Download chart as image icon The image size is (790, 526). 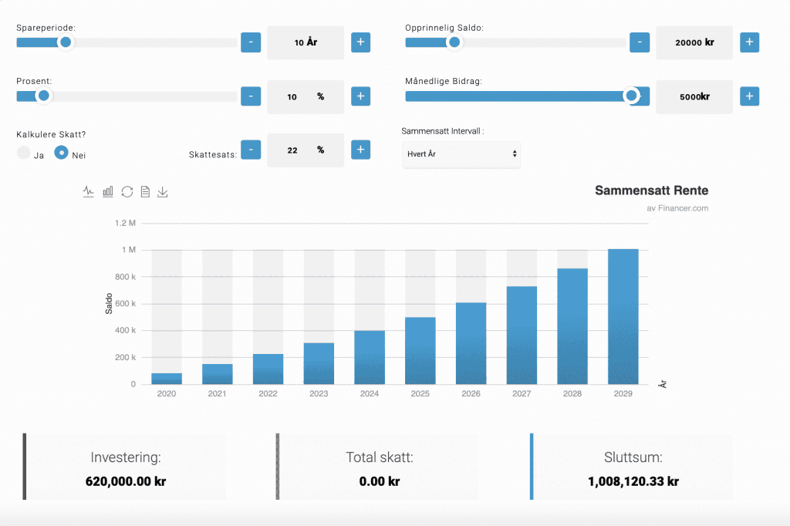(163, 191)
